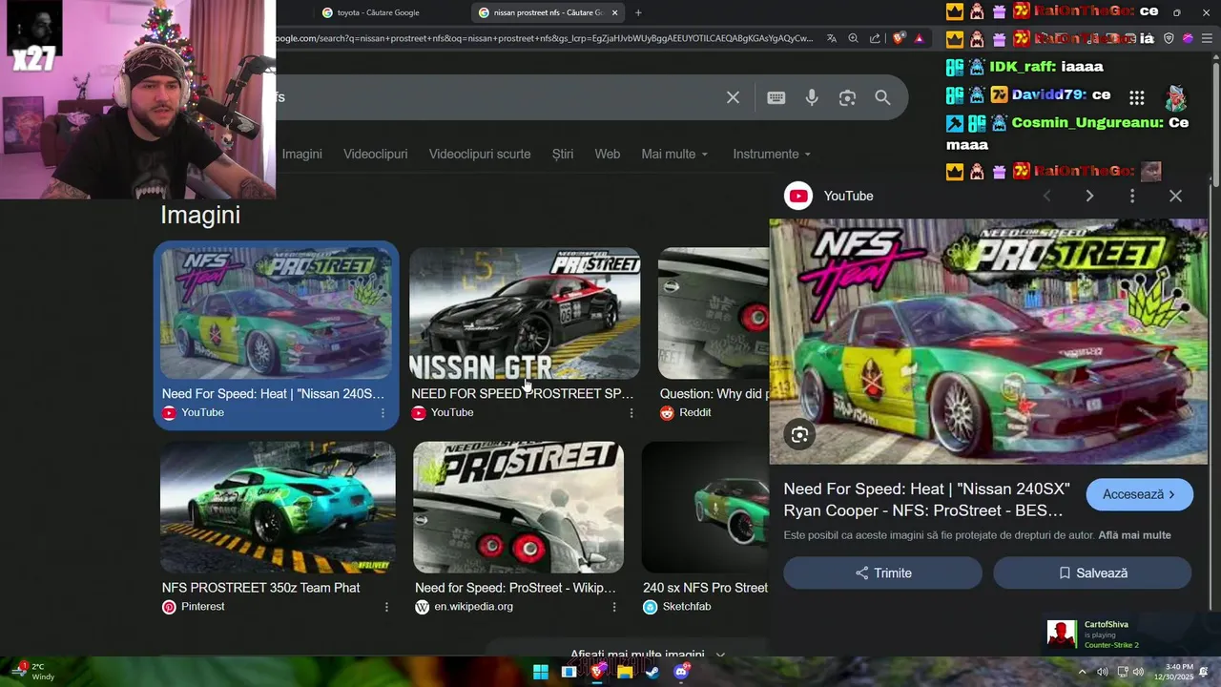Open the NFS Heat 240SX result three-dot menu
This screenshot has width=1221, height=687.
click(x=383, y=413)
